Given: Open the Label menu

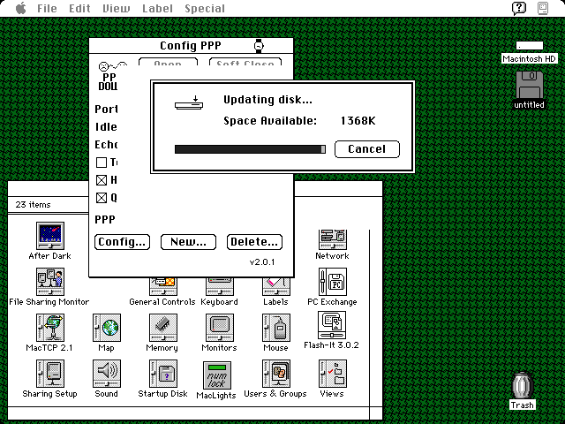Looking at the screenshot, I should click(x=157, y=8).
